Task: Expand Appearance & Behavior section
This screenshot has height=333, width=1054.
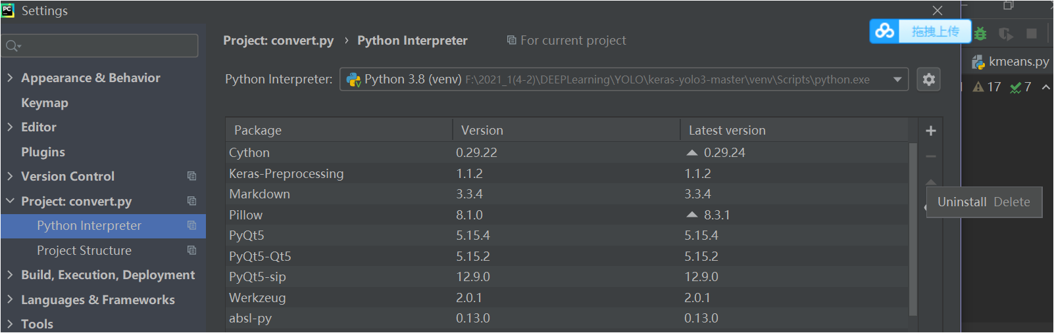Action: tap(10, 78)
